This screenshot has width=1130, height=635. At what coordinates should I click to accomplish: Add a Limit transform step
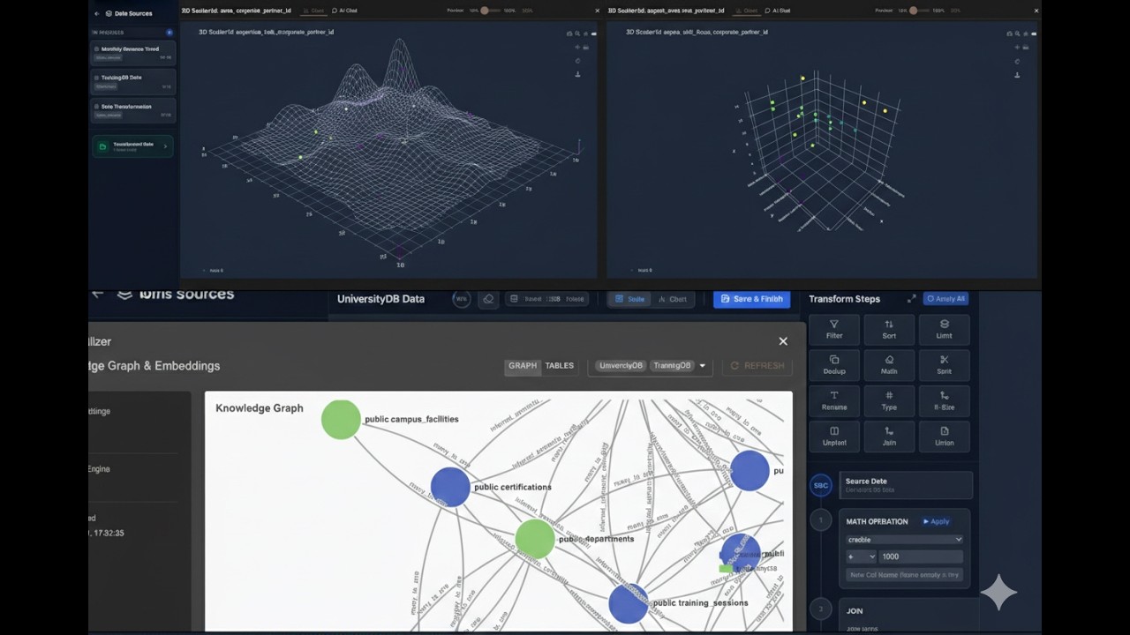coord(944,329)
